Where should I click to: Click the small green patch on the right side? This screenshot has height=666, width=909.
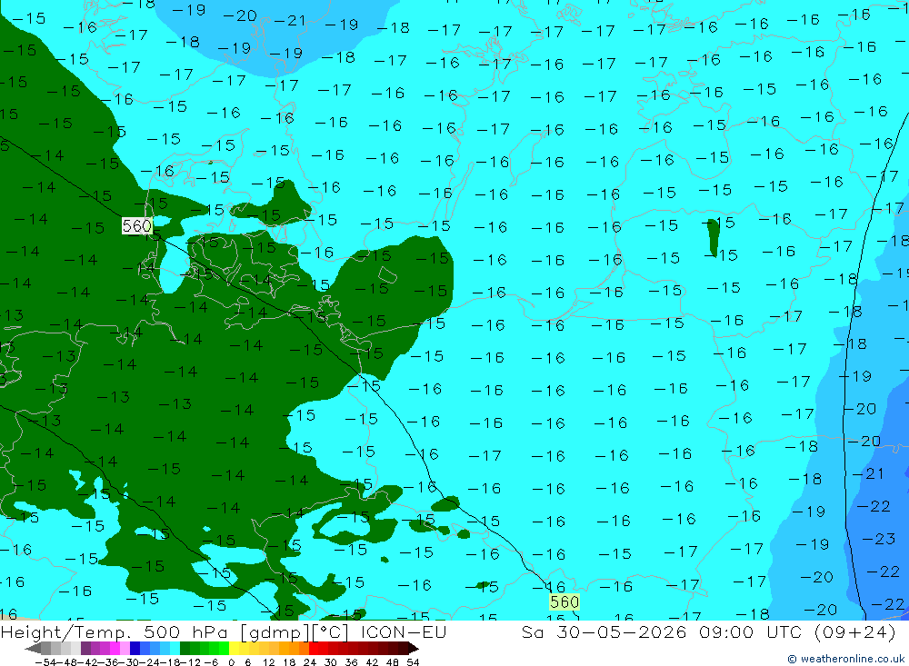(713, 238)
